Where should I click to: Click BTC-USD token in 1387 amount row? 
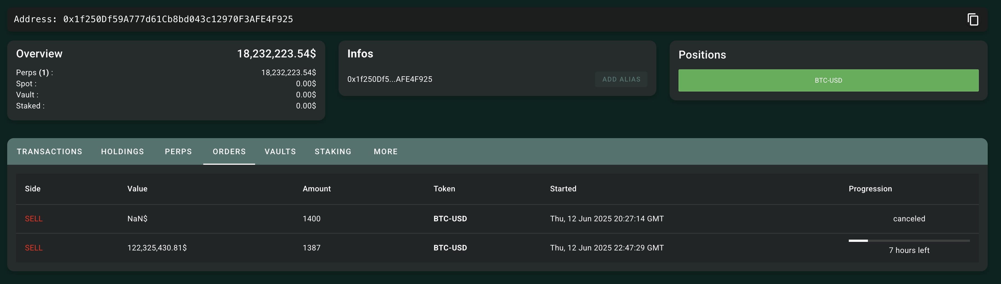(x=450, y=248)
